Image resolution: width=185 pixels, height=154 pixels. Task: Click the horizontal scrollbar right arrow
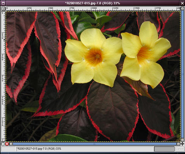click(178, 144)
